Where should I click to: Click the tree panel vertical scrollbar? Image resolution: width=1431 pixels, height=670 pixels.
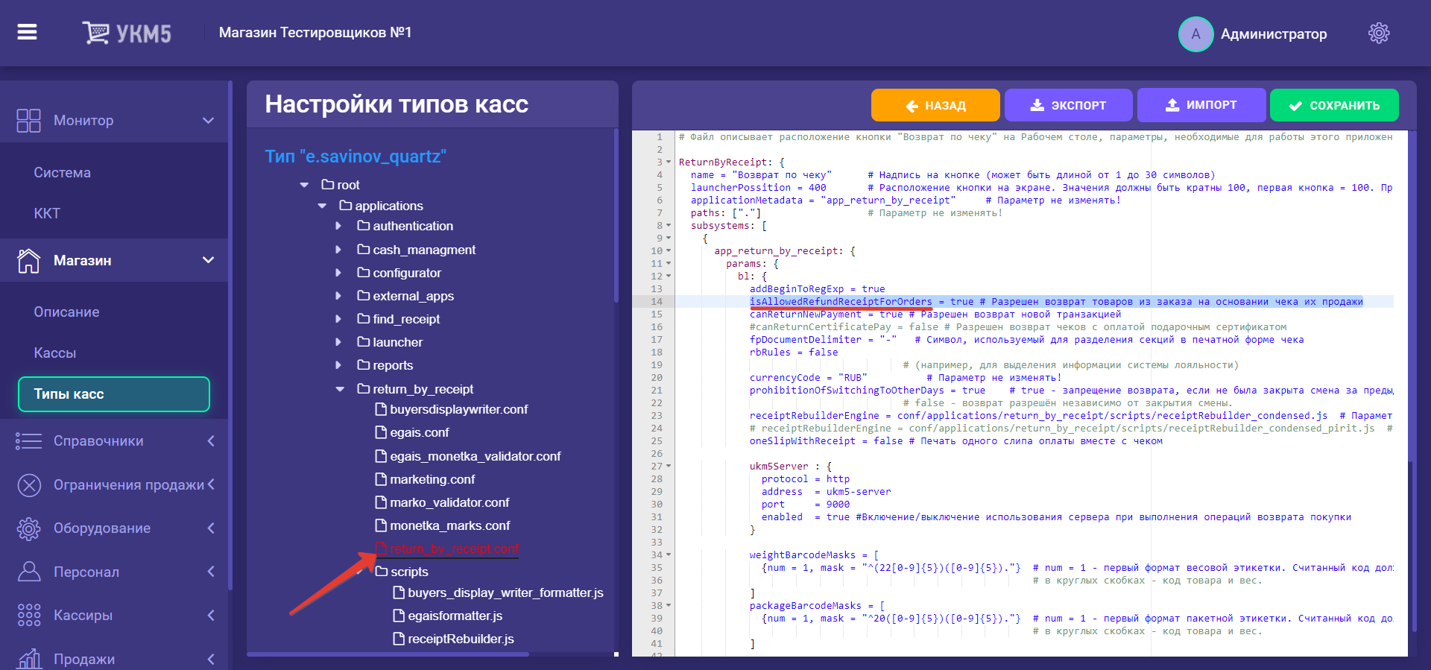point(616,216)
